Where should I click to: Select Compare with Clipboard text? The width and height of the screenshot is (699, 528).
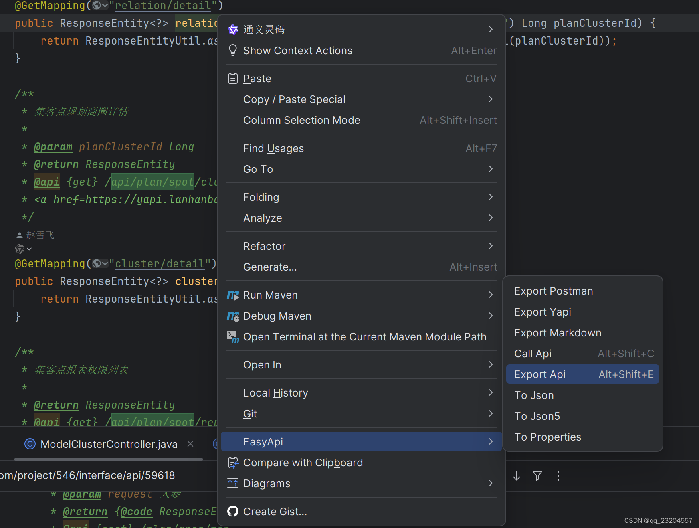click(303, 463)
